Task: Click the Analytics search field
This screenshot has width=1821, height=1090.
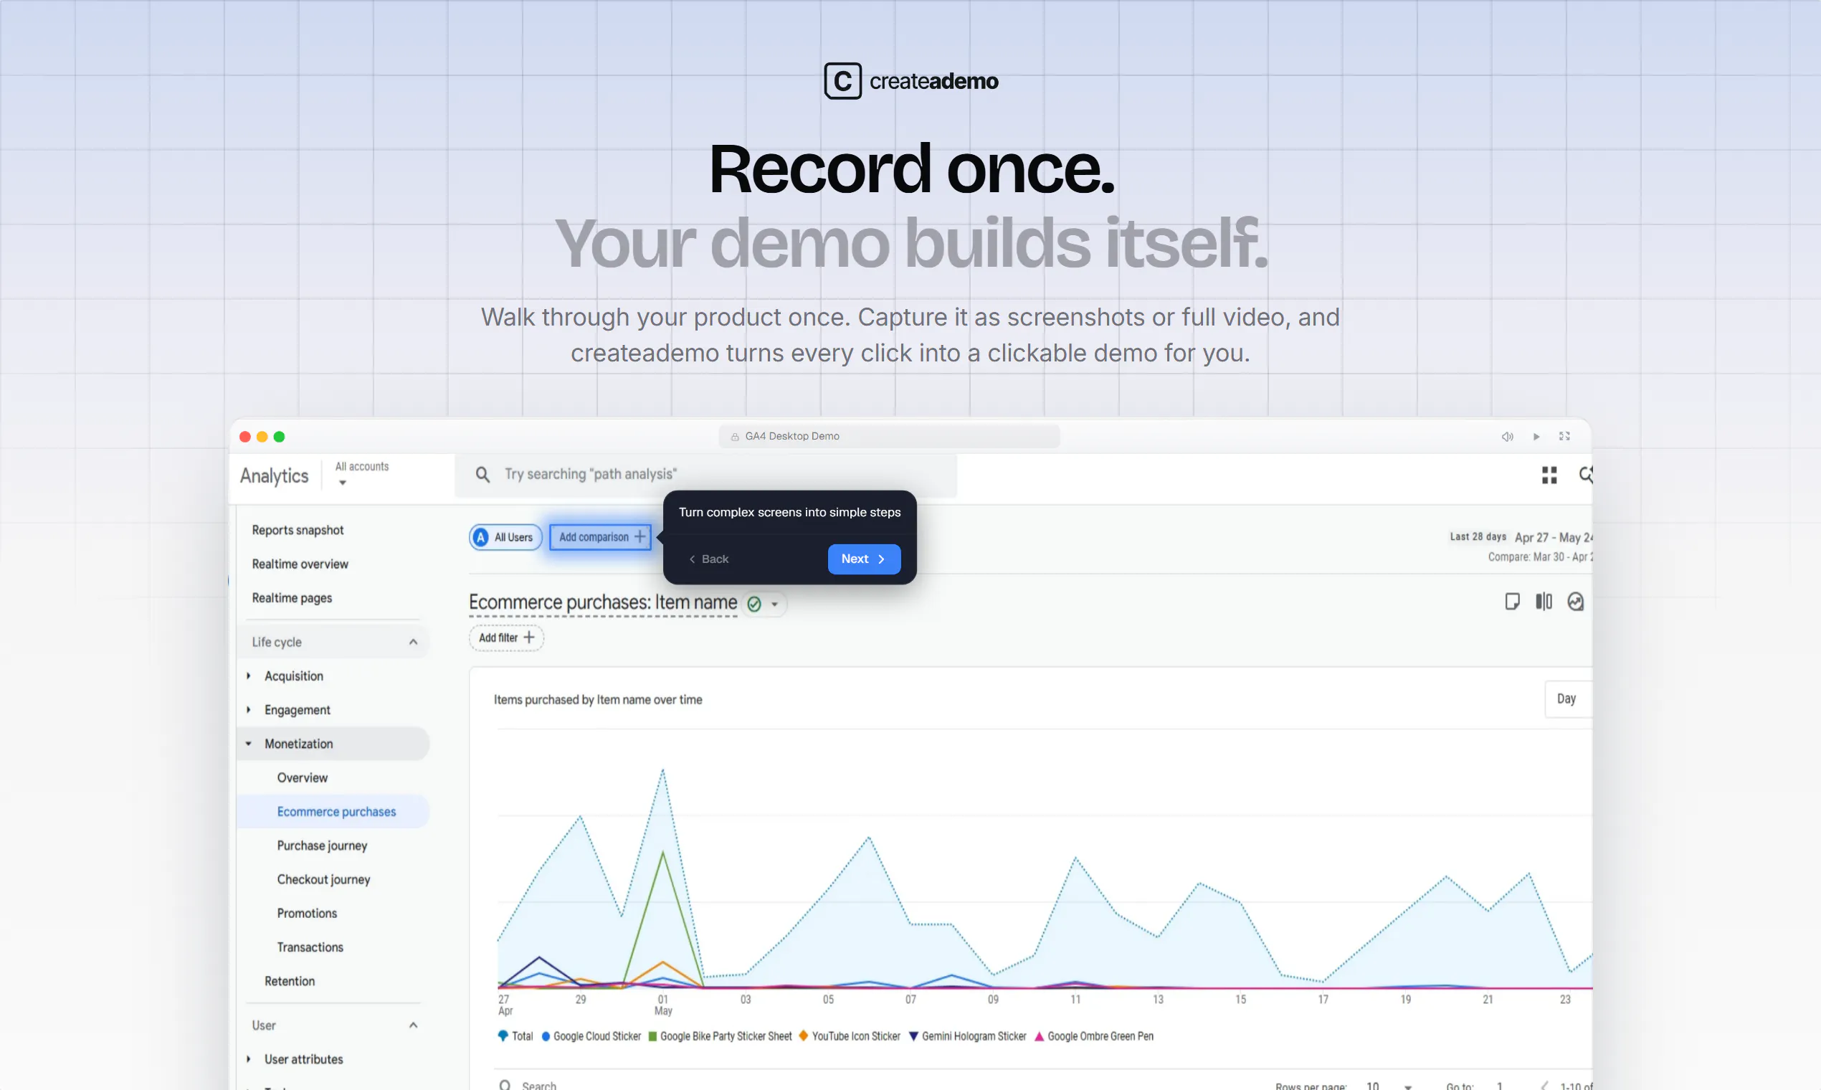Action: (705, 475)
